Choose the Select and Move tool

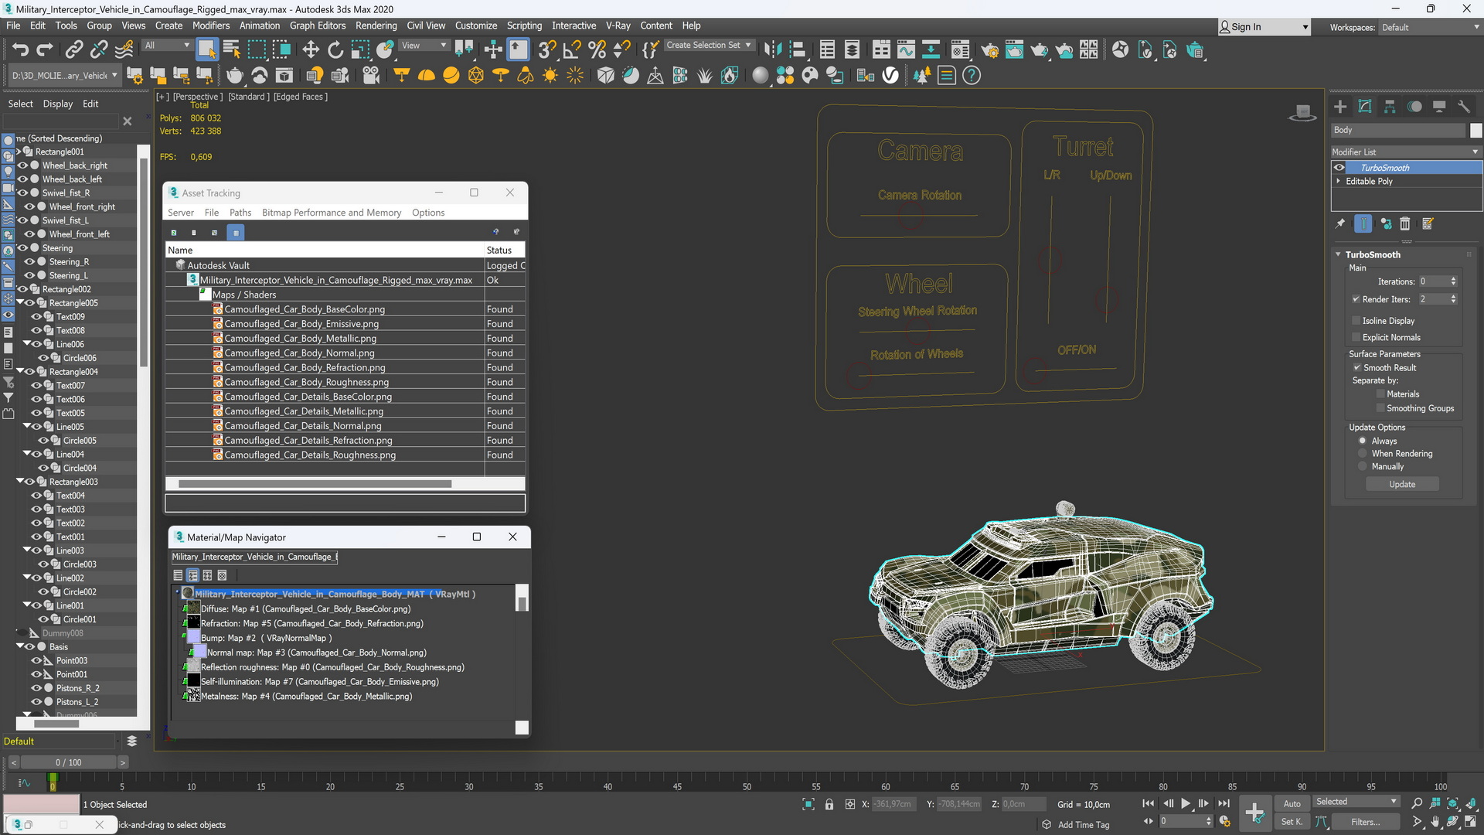311,50
